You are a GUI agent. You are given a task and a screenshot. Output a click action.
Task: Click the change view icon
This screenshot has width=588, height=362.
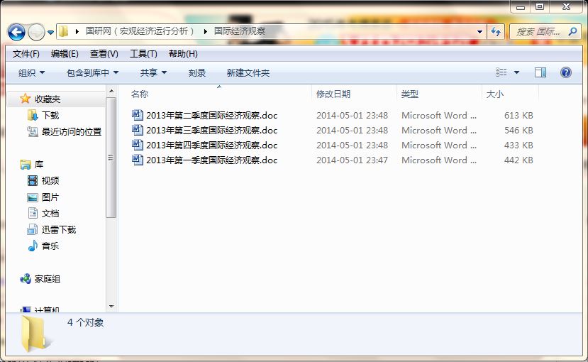[x=501, y=72]
